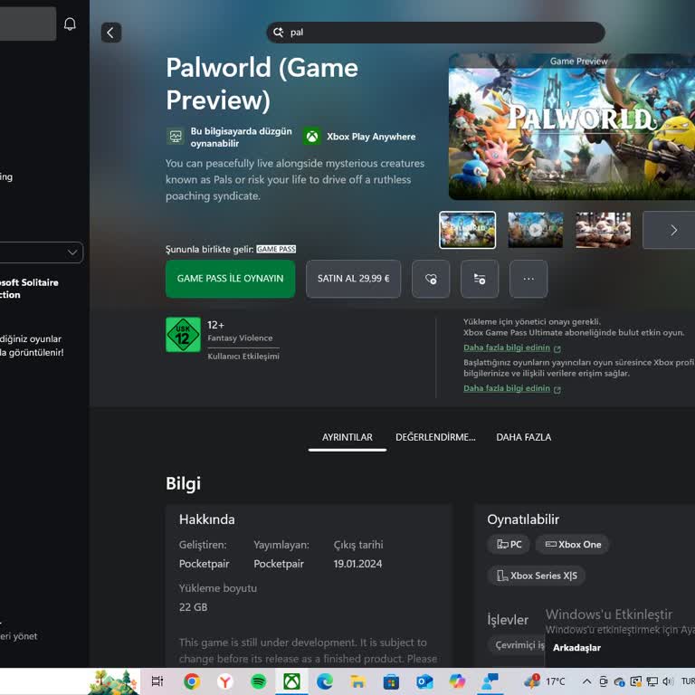Viewport: 695px width, 695px height.
Task: Open Microsoft Store from the taskbar
Action: pyautogui.click(x=391, y=681)
